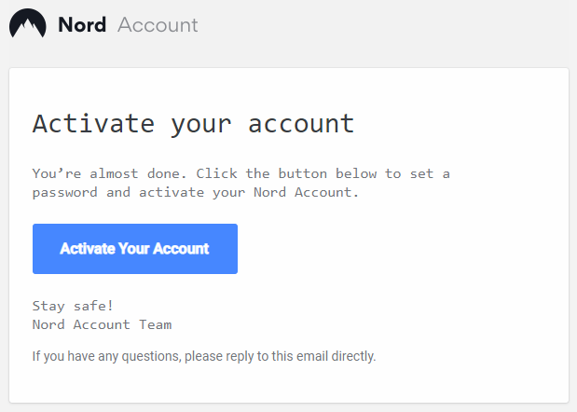Click the word "account" in the large heading
Screen dimensions: 577x412
301,124
